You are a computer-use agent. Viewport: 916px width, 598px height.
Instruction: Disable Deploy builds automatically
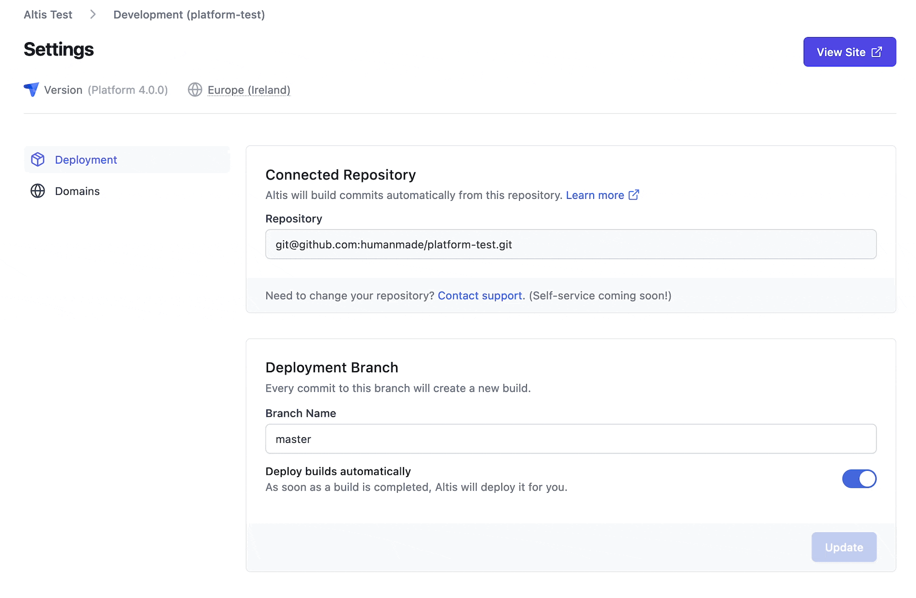point(859,478)
